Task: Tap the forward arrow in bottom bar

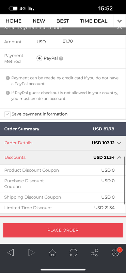Action: coord(31,253)
